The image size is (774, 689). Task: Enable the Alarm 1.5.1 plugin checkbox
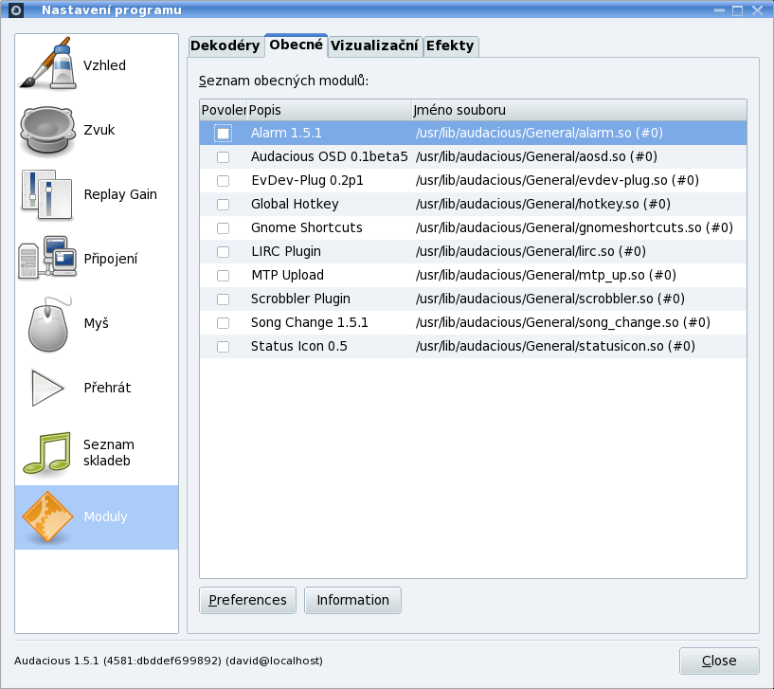tap(223, 134)
